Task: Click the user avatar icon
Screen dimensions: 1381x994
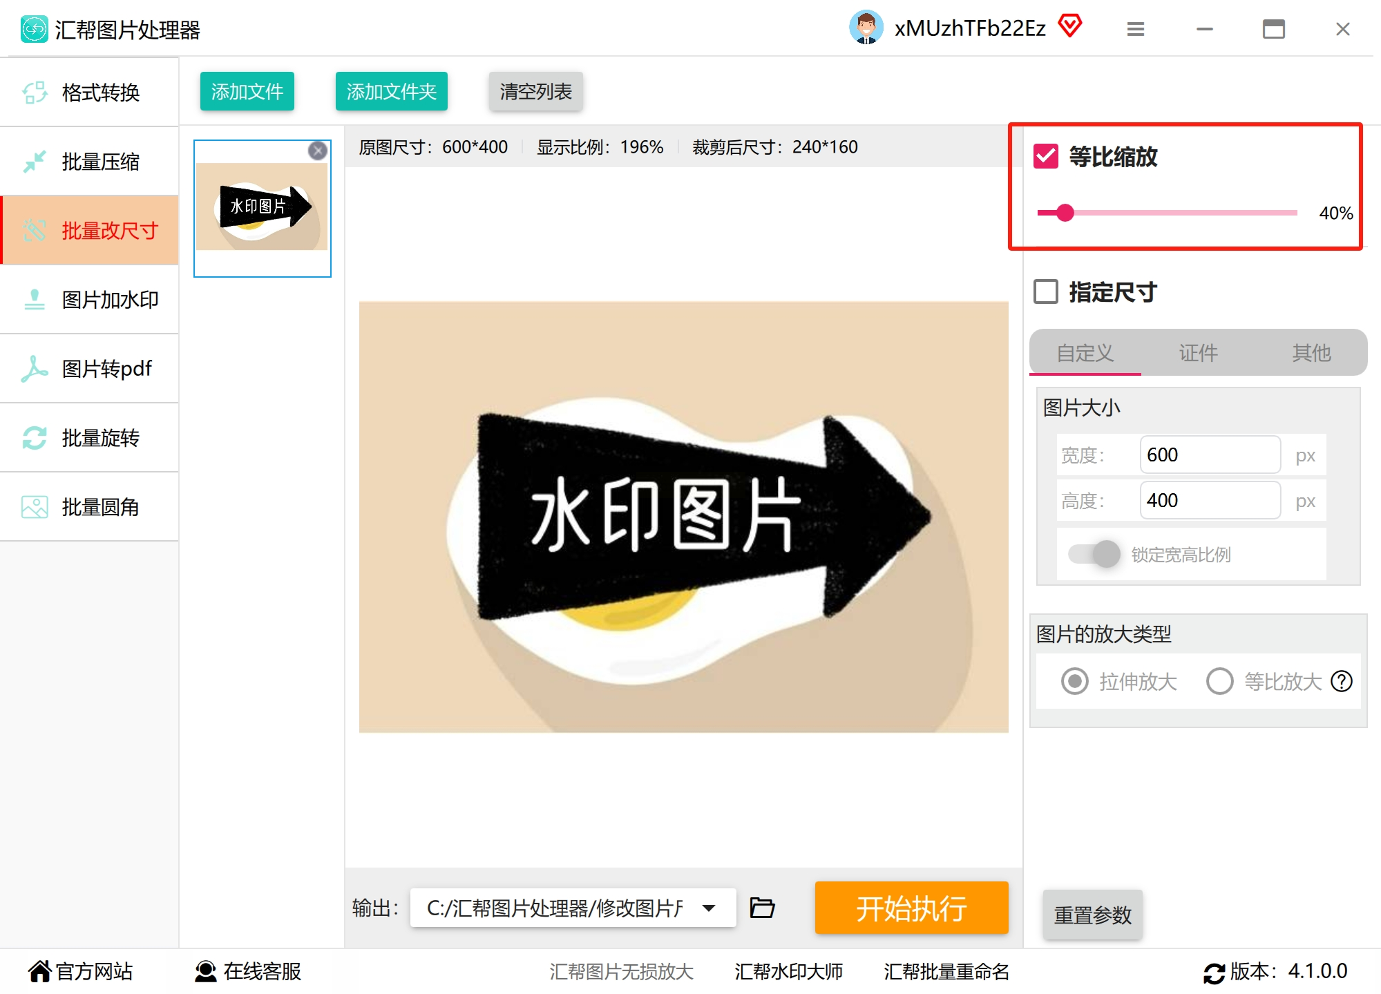Action: click(x=866, y=28)
